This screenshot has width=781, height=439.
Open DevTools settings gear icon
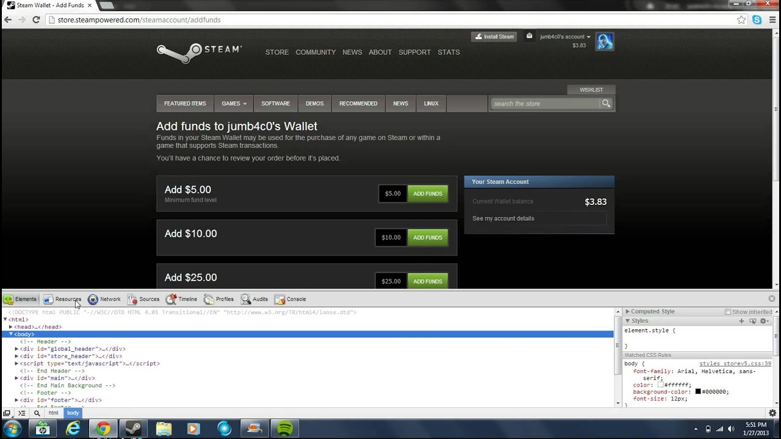[772, 413]
